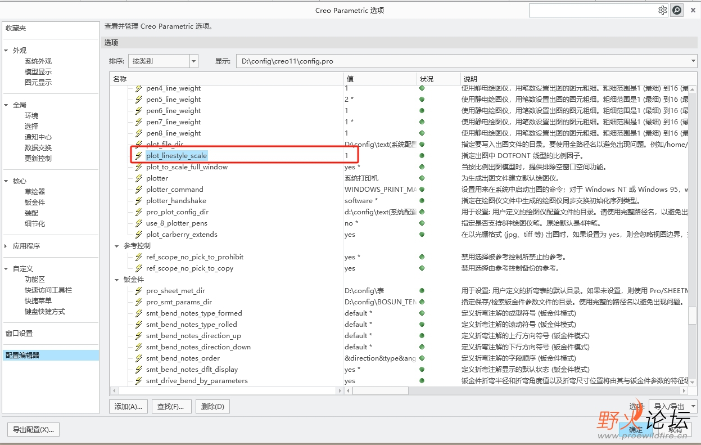The width and height of the screenshot is (701, 445).
Task: Click the 名称 column header
Action: click(227, 79)
